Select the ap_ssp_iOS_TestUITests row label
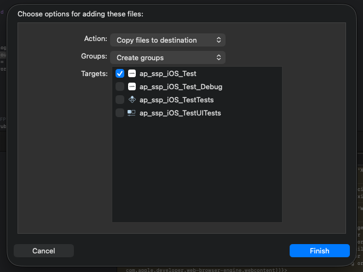 pyautogui.click(x=180, y=113)
